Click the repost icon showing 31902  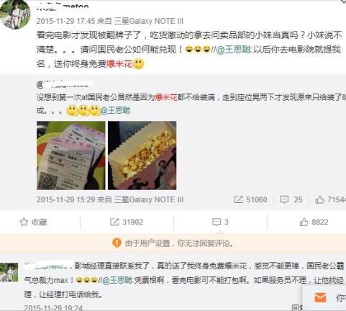(114, 222)
